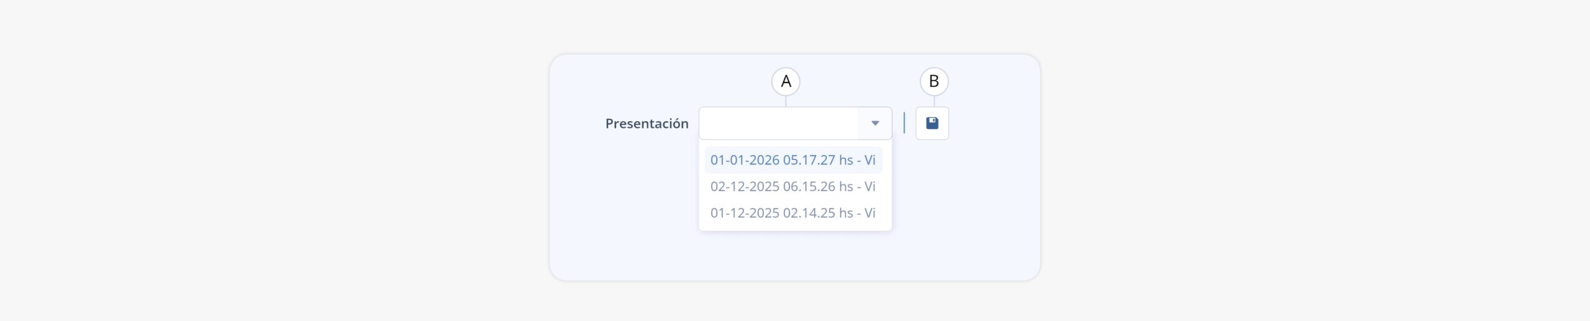1590x321 pixels.
Task: Focus the empty Presentación combo box input
Action: coord(778,123)
